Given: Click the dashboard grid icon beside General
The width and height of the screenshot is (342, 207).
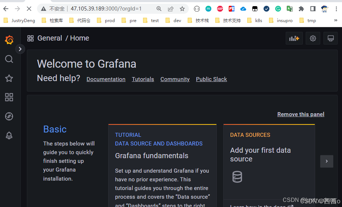Looking at the screenshot, I should pyautogui.click(x=30, y=38).
